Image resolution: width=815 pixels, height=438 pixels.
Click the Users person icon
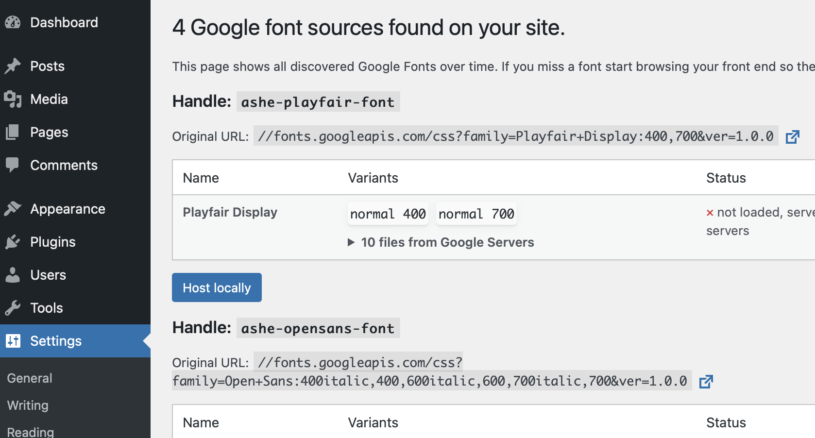(x=14, y=274)
